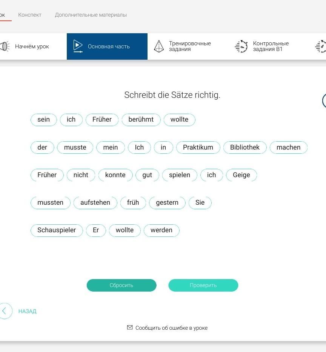Pick the 'früh' word chip
The image size is (326, 352).
click(133, 203)
